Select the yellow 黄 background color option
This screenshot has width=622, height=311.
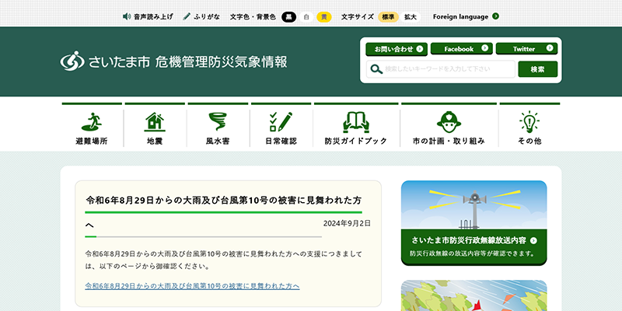click(x=324, y=16)
